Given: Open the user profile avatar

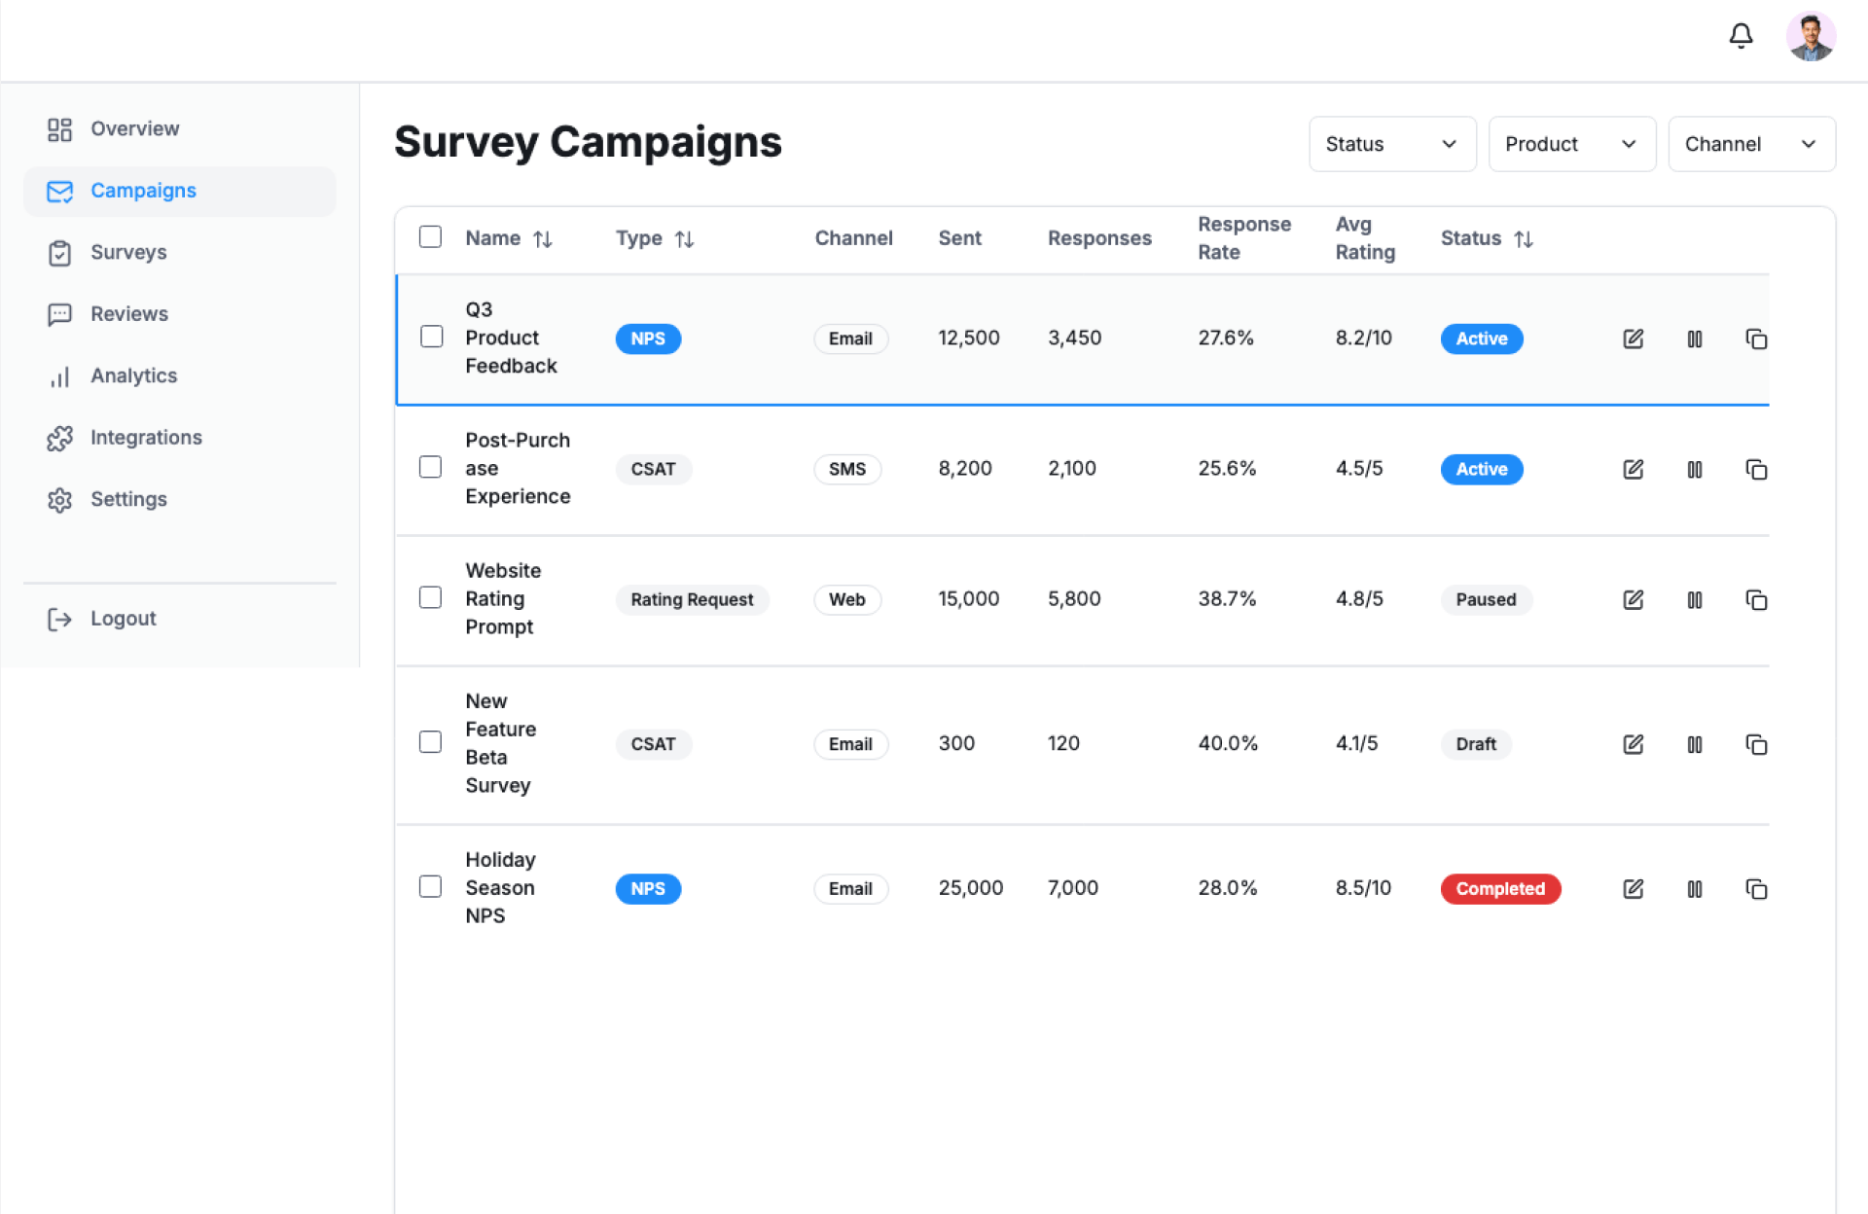Looking at the screenshot, I should [1810, 37].
